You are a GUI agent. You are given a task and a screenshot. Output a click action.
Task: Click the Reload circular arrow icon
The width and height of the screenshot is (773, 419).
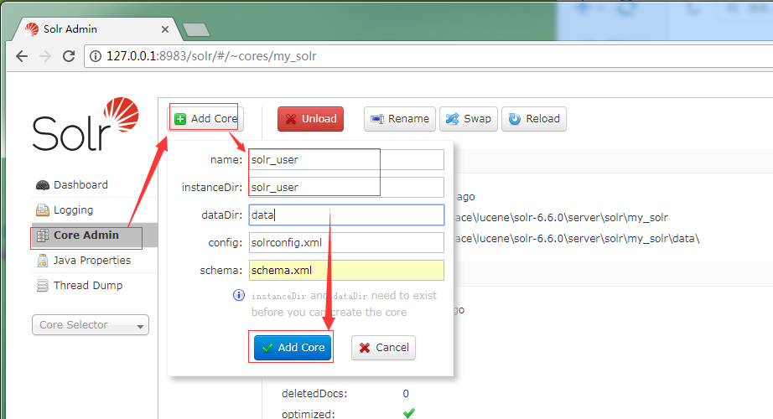[x=515, y=119]
